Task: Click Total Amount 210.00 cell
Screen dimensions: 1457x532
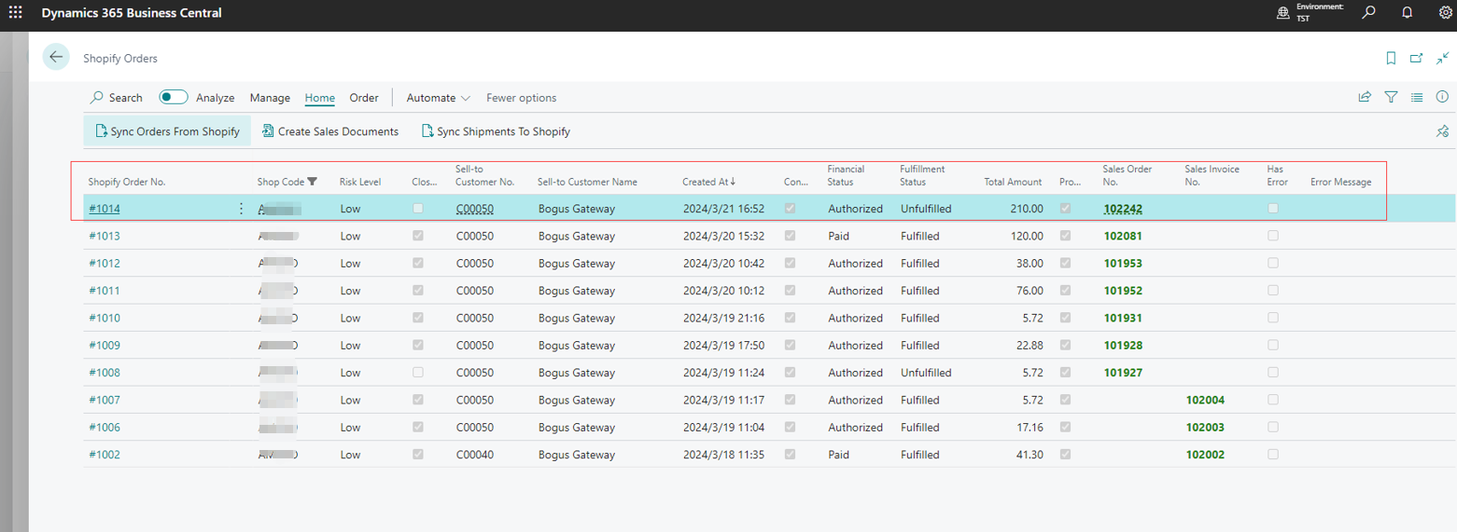Action: click(x=1026, y=209)
